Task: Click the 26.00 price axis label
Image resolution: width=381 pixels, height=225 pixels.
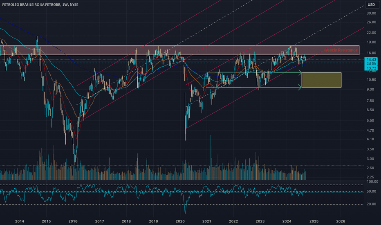Action: [371, 22]
